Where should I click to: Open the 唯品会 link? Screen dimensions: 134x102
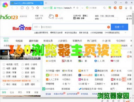(83, 80)
